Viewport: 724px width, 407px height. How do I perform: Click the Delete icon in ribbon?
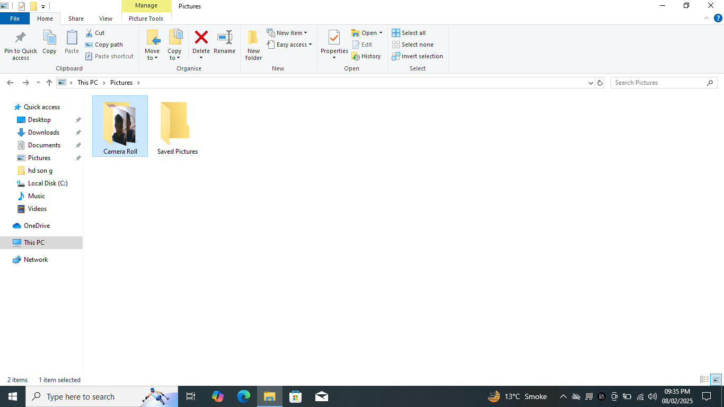coord(201,38)
